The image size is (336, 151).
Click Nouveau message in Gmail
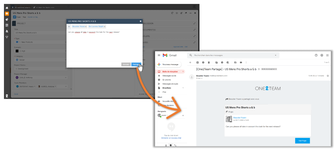click(x=168, y=64)
